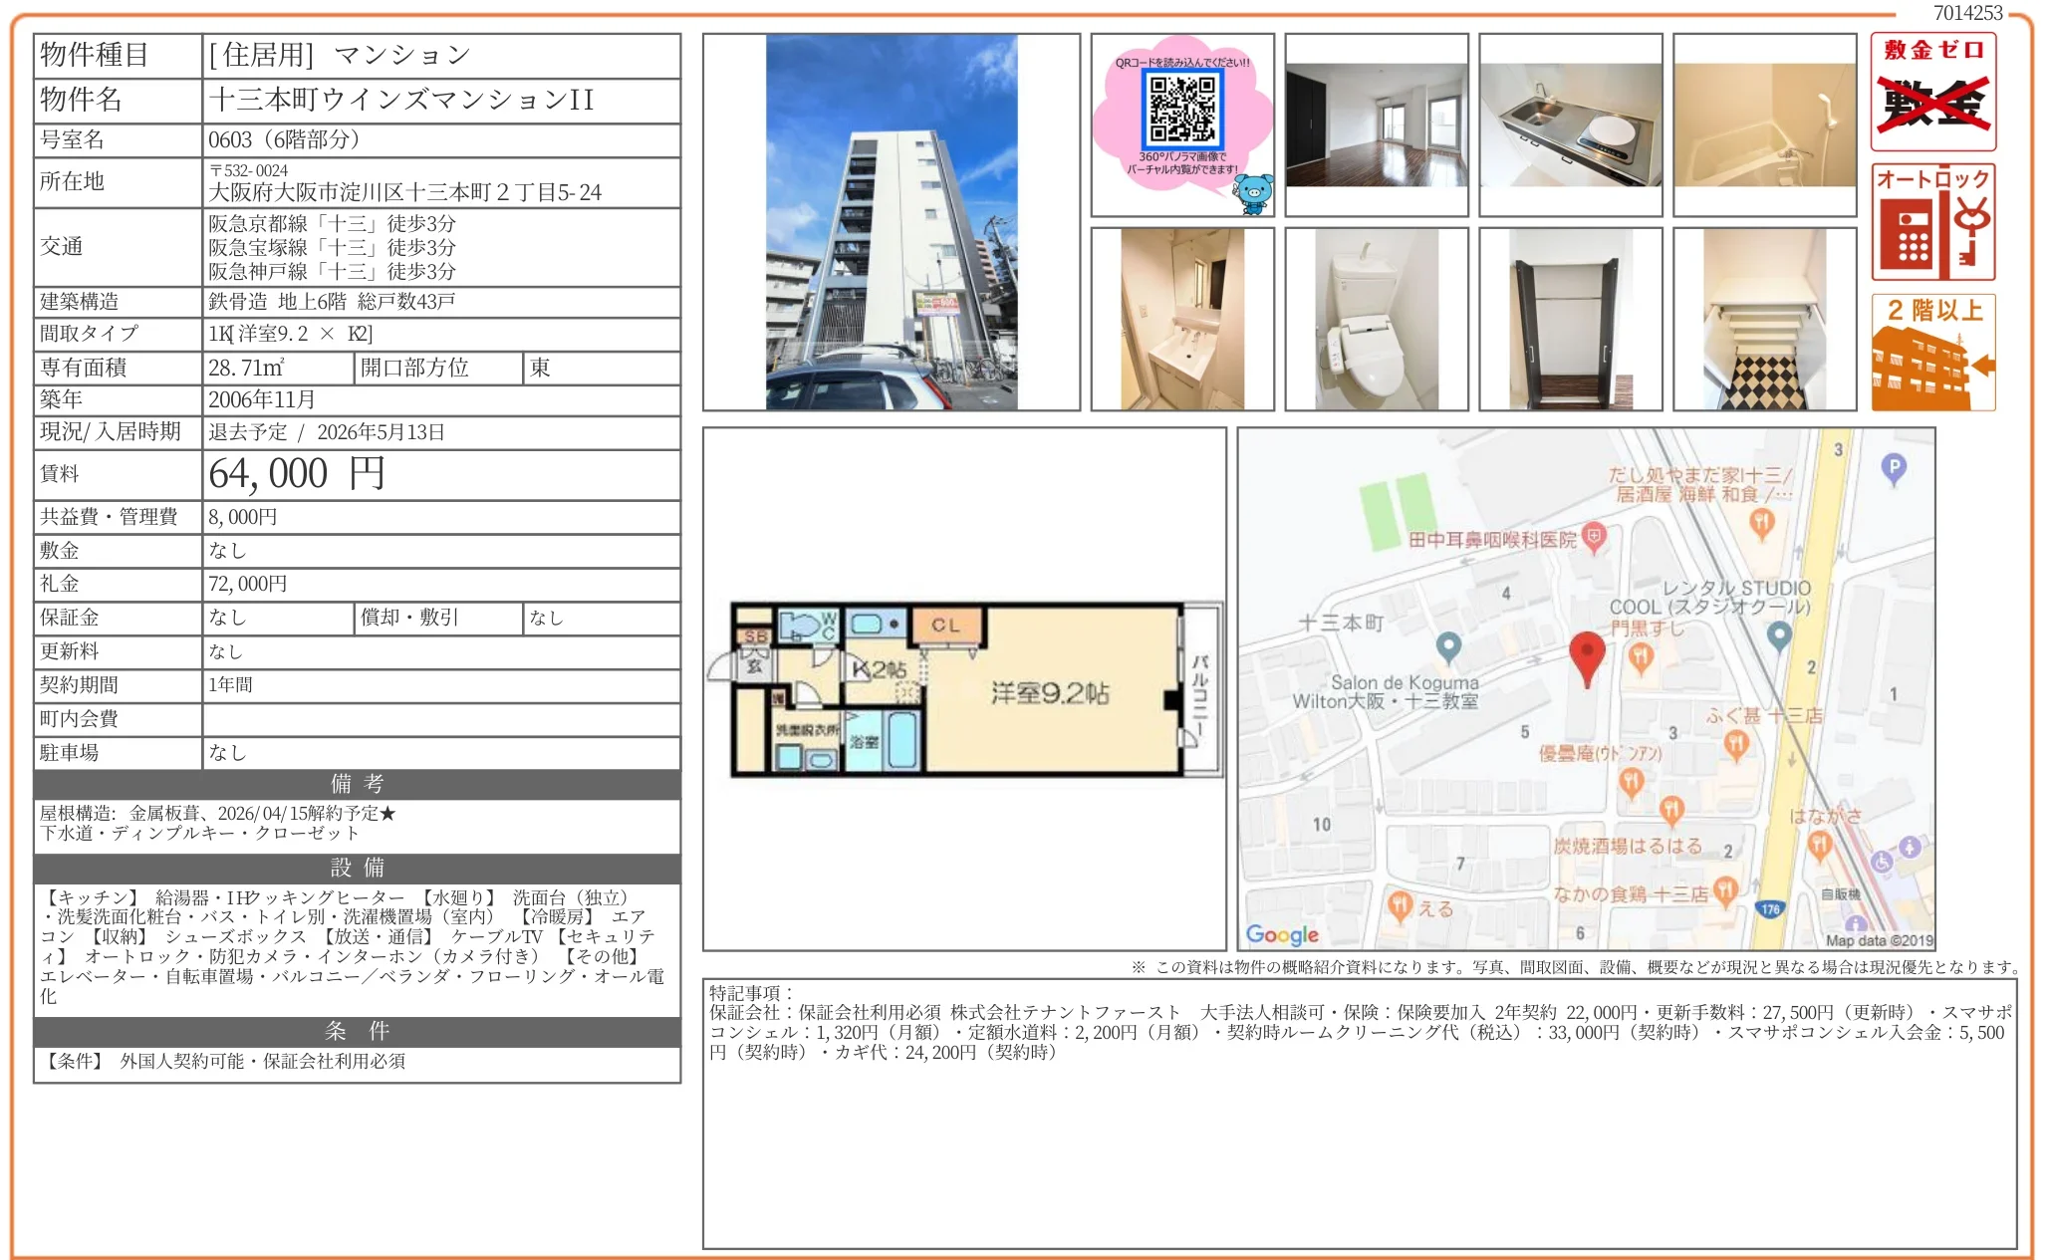Click the property ID number 7014253
This screenshot has width=2048, height=1260.
click(1967, 13)
